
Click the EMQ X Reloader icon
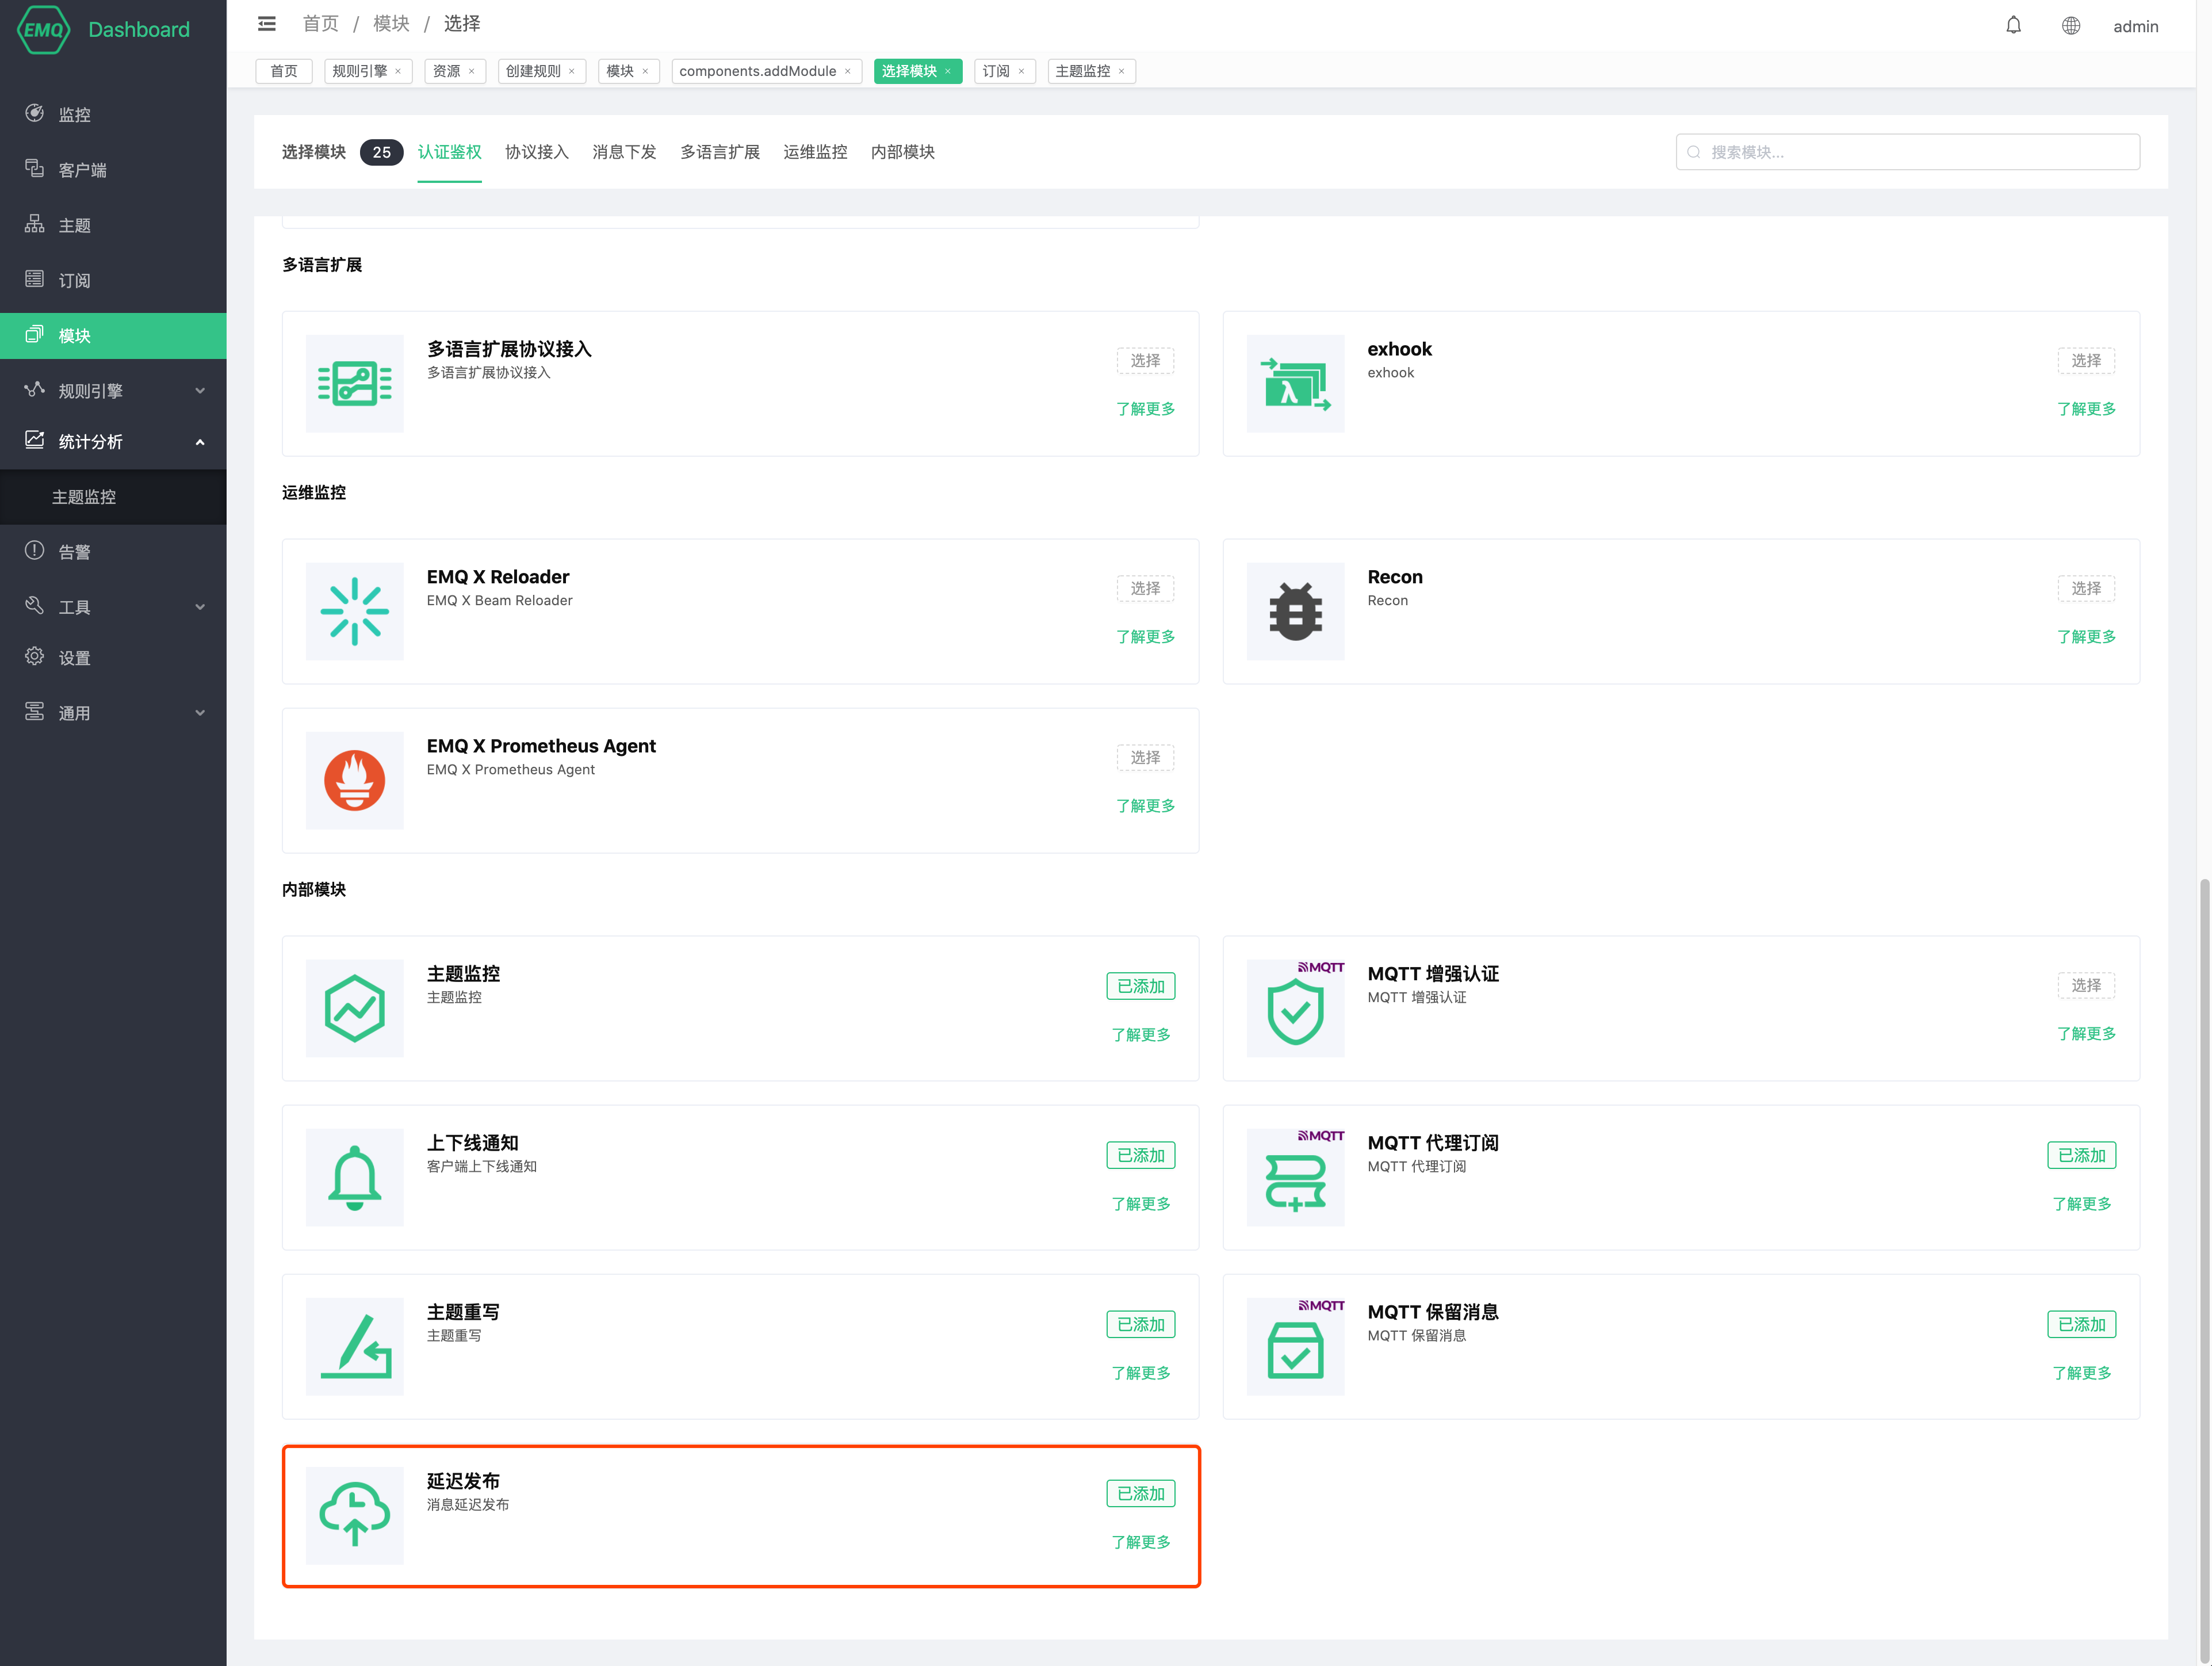point(354,611)
